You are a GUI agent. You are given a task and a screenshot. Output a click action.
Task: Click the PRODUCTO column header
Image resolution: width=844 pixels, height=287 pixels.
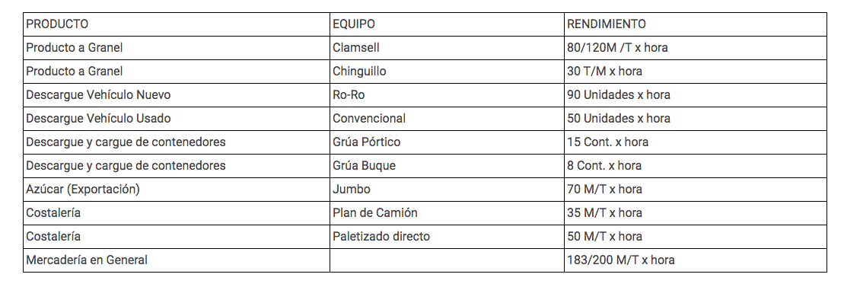(x=177, y=24)
